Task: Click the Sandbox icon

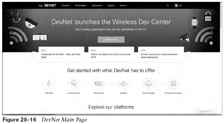Action: tap(124, 83)
